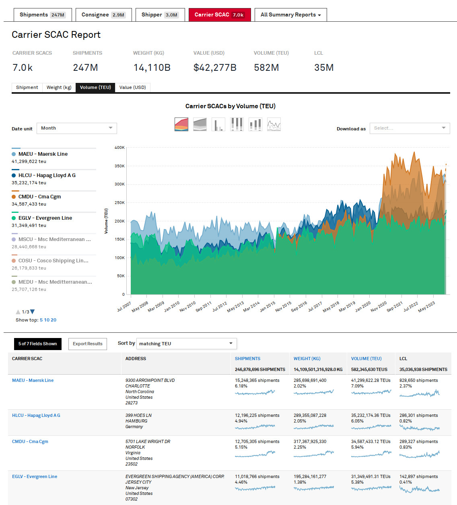Toggle EGLV Evergreen Line series in the legend
Screen dimensions: 457x505
point(14,218)
